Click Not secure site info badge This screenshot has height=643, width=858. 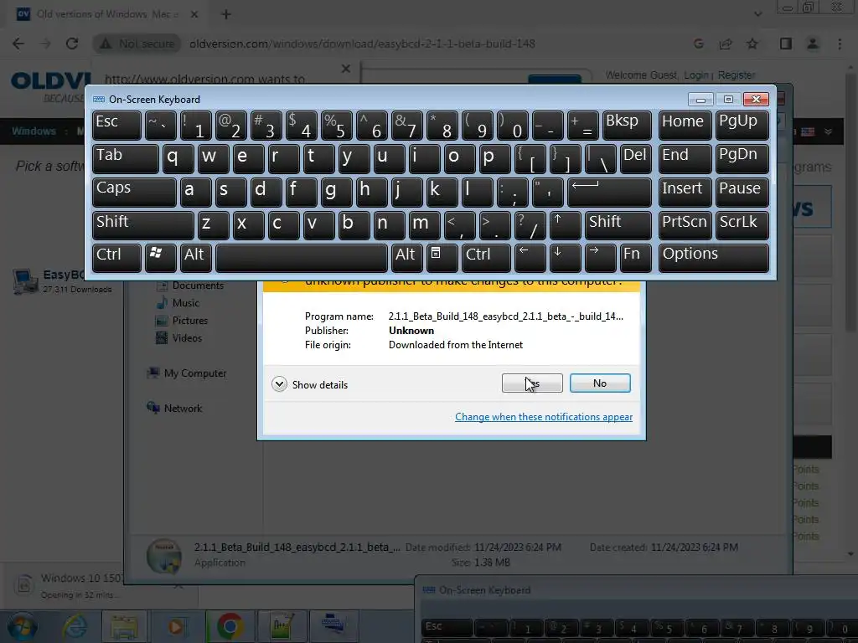pos(137,44)
